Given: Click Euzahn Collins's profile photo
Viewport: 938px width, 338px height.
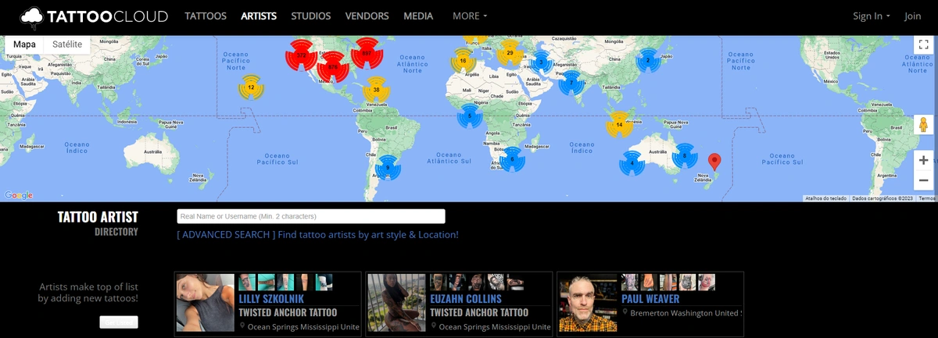Looking at the screenshot, I should click(396, 303).
